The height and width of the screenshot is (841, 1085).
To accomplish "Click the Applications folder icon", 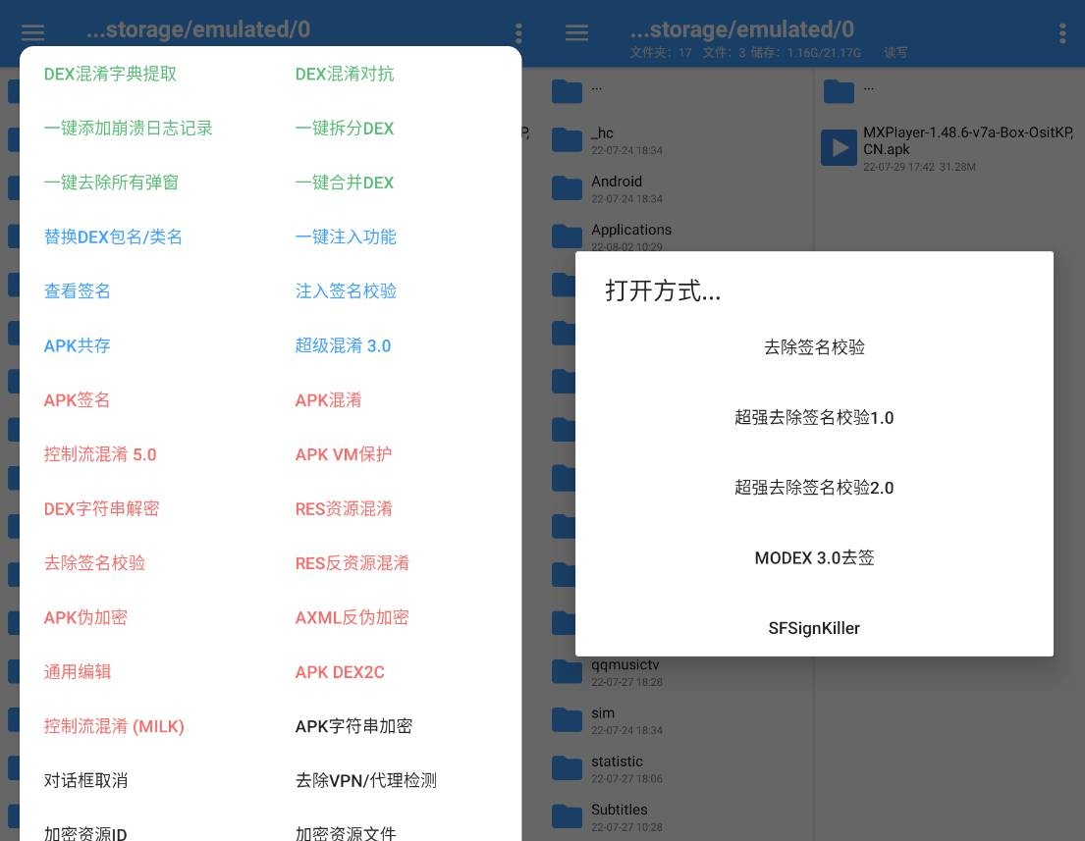I will point(567,237).
